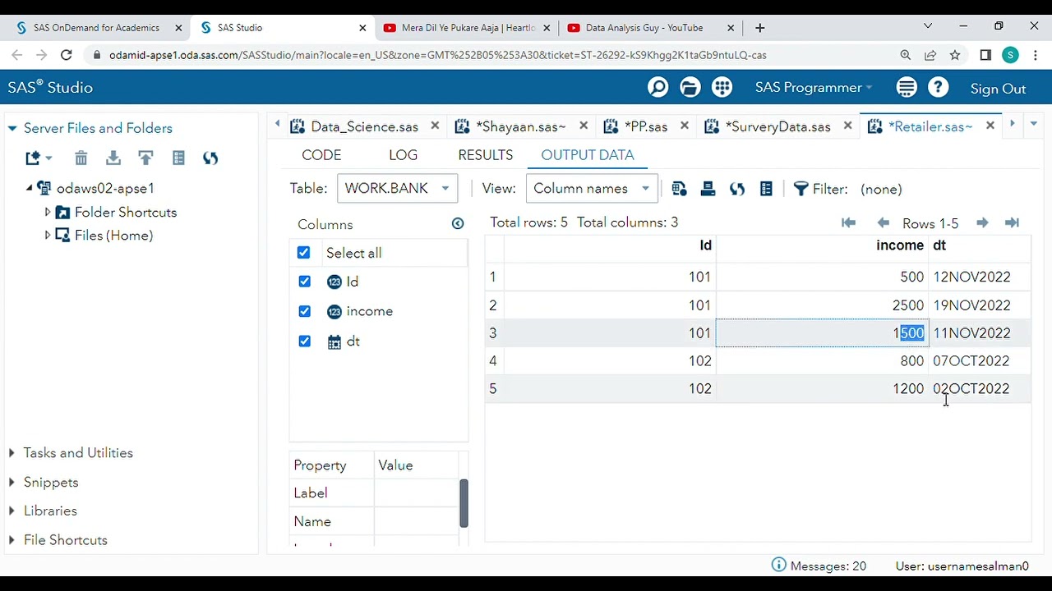Image resolution: width=1052 pixels, height=591 pixels.
Task: Click the export table data icon
Action: 679,189
